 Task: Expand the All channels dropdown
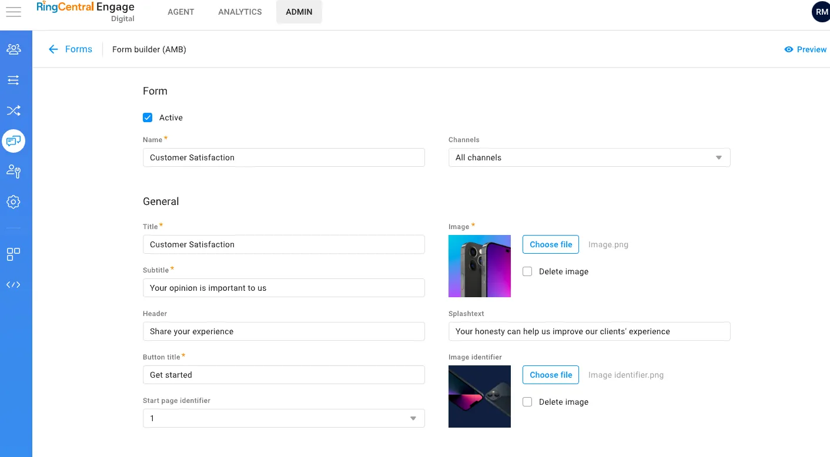point(589,157)
